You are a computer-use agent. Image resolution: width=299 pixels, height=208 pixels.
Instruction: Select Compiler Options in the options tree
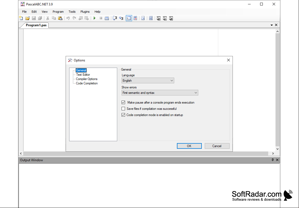tap(87, 79)
